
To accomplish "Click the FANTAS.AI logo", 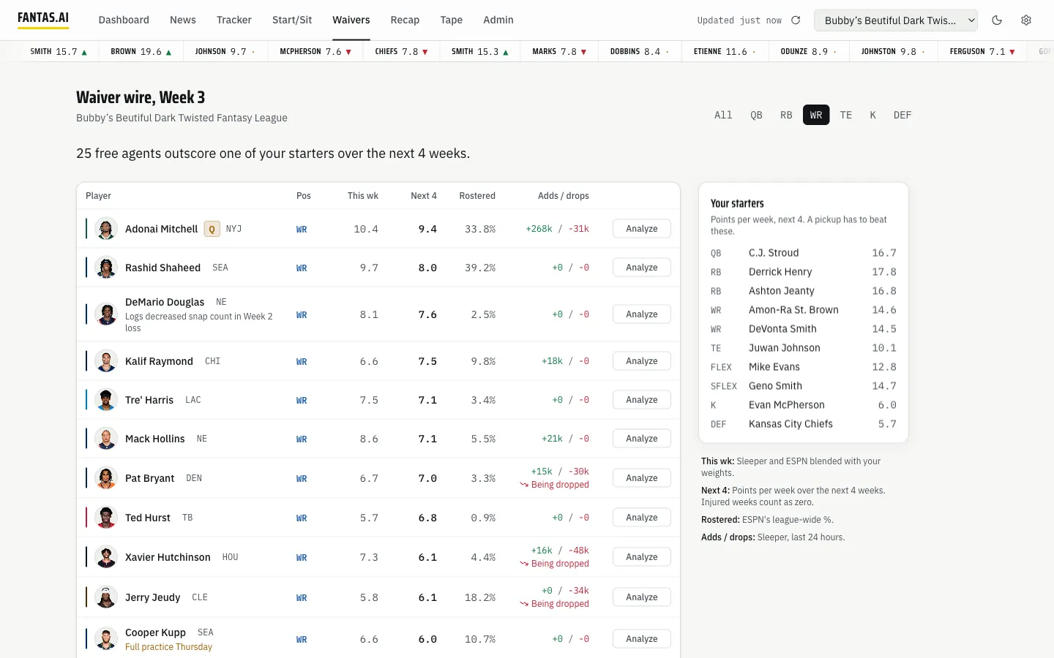I will pos(43,18).
